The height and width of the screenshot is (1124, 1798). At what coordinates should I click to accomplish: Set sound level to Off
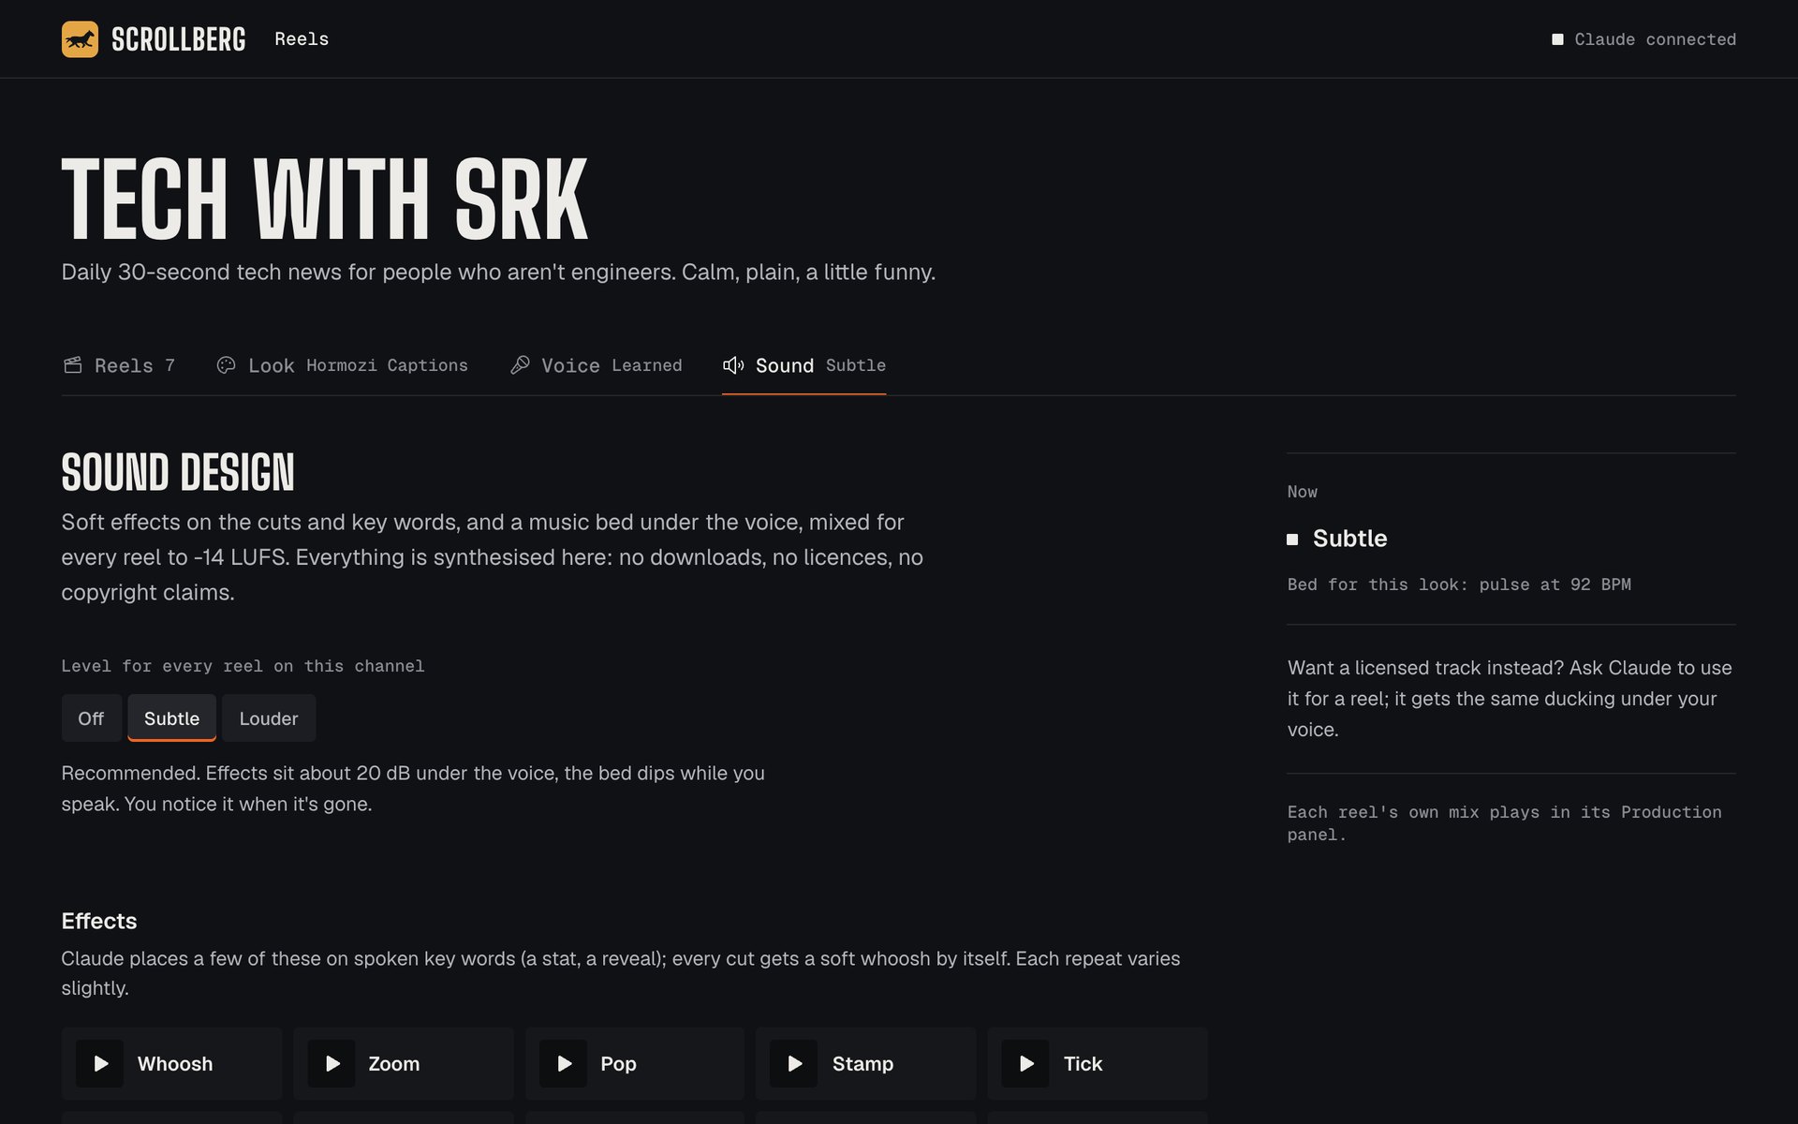point(91,718)
